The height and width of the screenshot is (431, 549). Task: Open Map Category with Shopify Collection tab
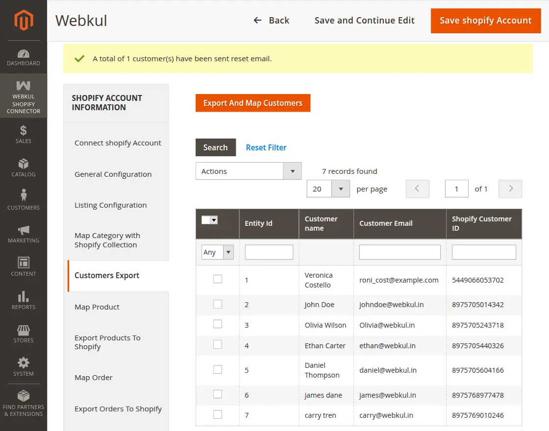(x=107, y=240)
